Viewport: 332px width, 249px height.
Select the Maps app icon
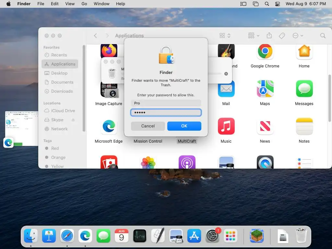(265, 89)
